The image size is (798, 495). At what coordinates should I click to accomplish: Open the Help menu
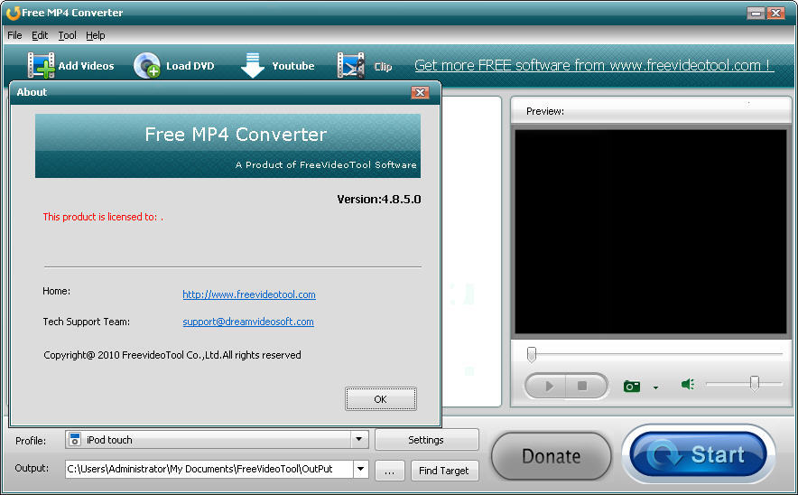pos(95,35)
